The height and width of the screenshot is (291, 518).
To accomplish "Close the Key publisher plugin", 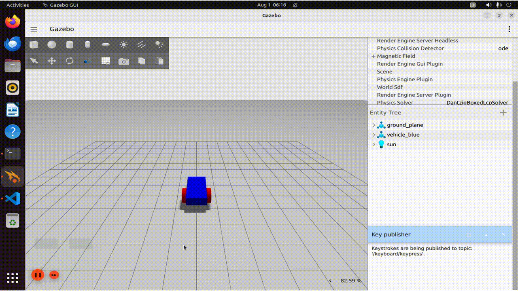I will [x=503, y=234].
